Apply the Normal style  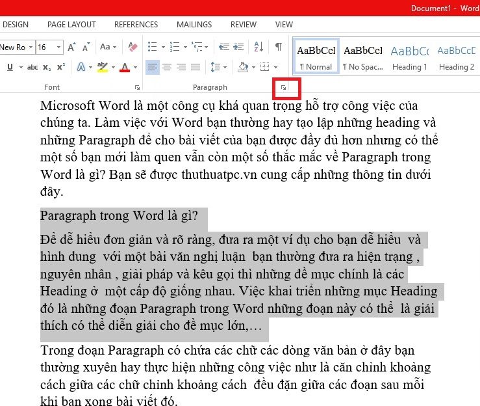click(x=316, y=56)
